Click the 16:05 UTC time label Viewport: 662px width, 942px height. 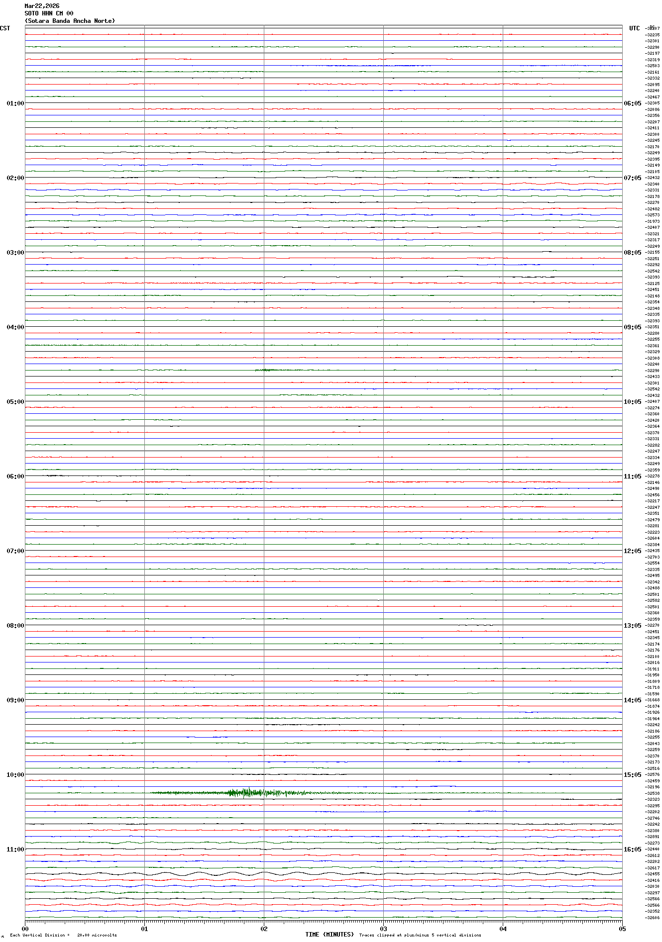point(632,849)
